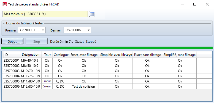Select the M12x80-10.9 designation cell
This screenshot has width=214, height=103.
pyautogui.click(x=31, y=87)
